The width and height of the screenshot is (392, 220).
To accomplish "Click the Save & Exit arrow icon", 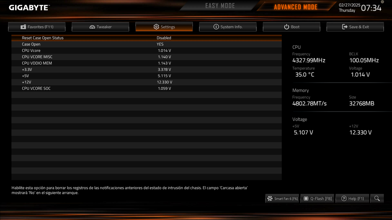I will (x=345, y=27).
